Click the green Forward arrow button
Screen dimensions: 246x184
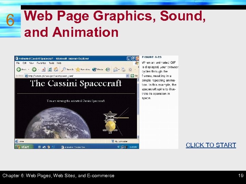coord(34,69)
